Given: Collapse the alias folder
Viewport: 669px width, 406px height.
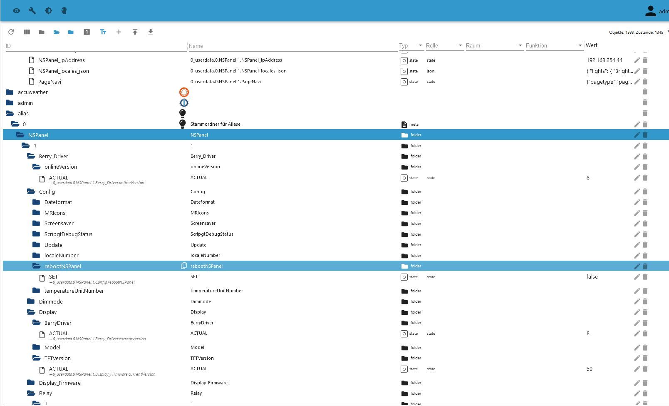Looking at the screenshot, I should pos(10,113).
